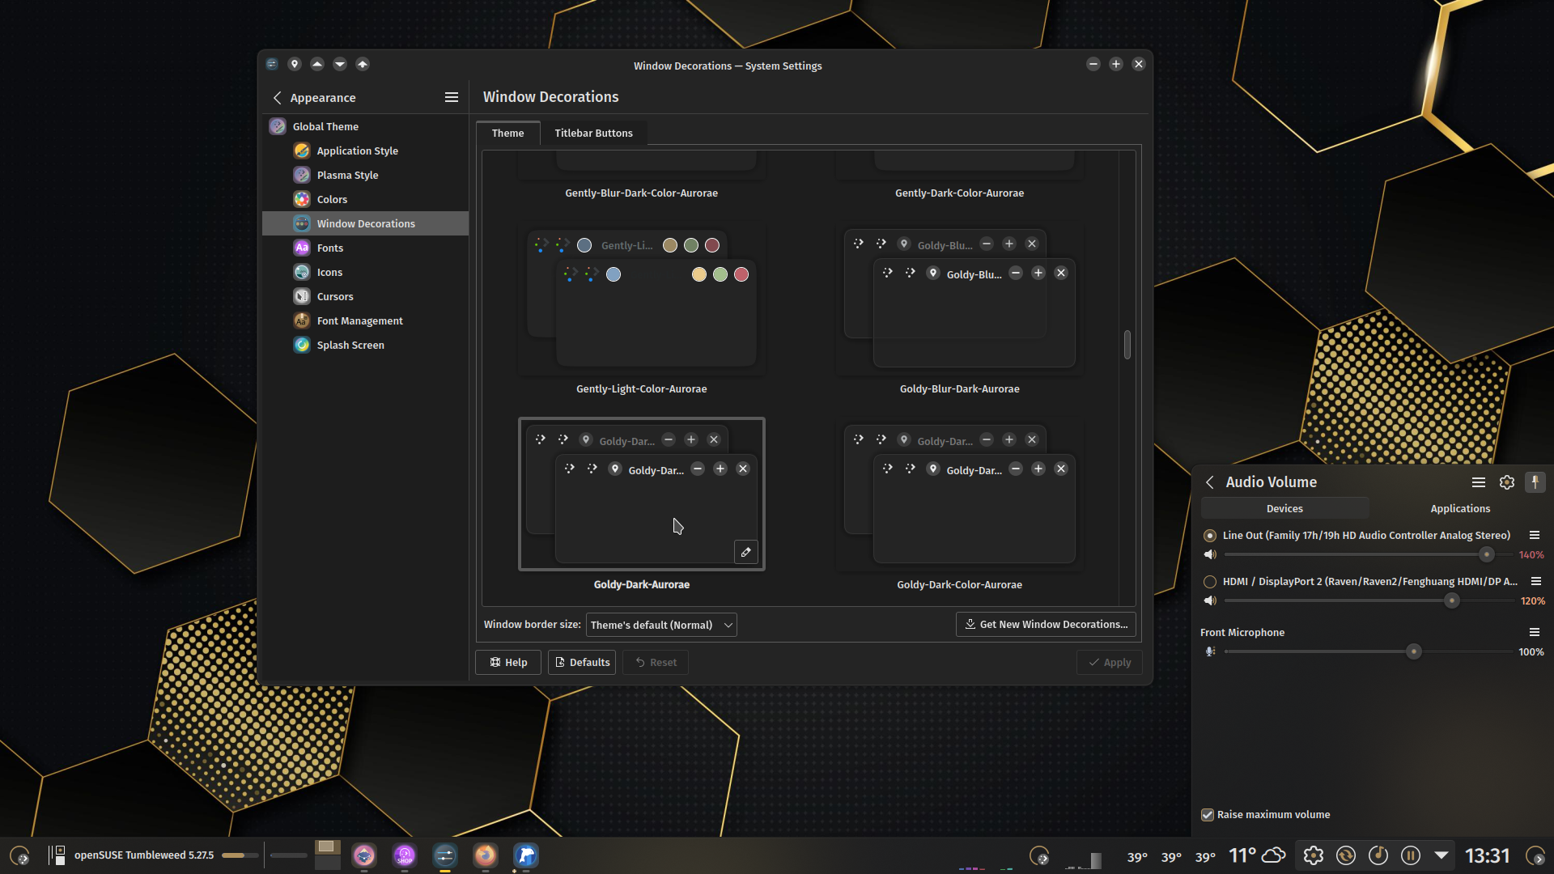Click keep-below arrow in System Settings titlebar
Viewport: 1554px width, 874px height.
pos(340,64)
